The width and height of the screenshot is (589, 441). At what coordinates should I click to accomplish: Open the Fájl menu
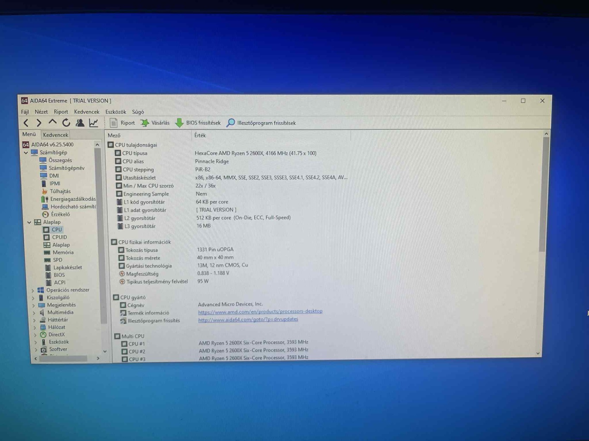[x=25, y=112]
